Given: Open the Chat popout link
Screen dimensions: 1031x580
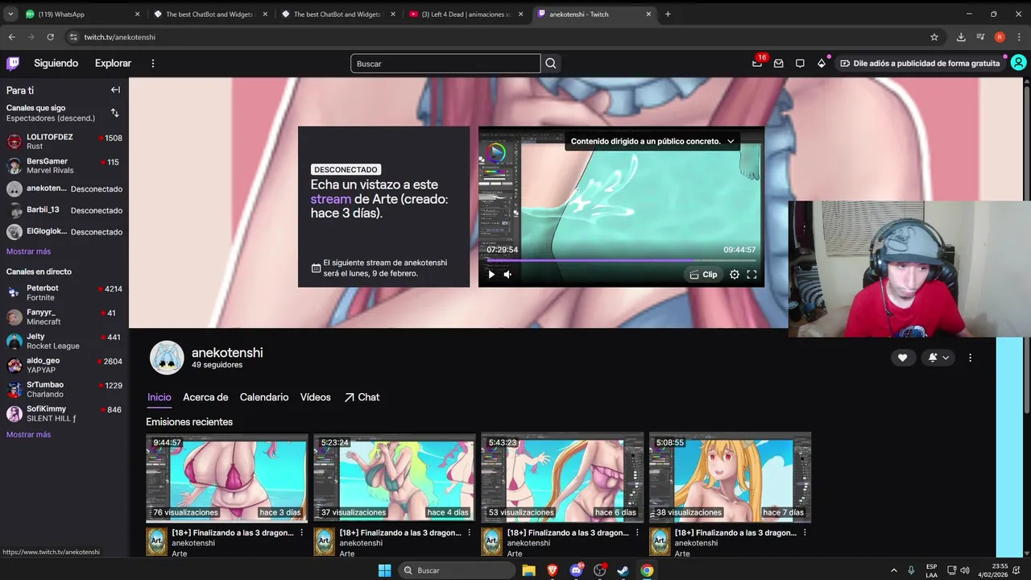Looking at the screenshot, I should (x=362, y=397).
